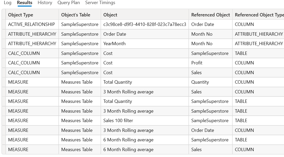The width and height of the screenshot is (284, 157).
Task: Select the Order Date cell in the Object column
Action: tap(115, 34)
